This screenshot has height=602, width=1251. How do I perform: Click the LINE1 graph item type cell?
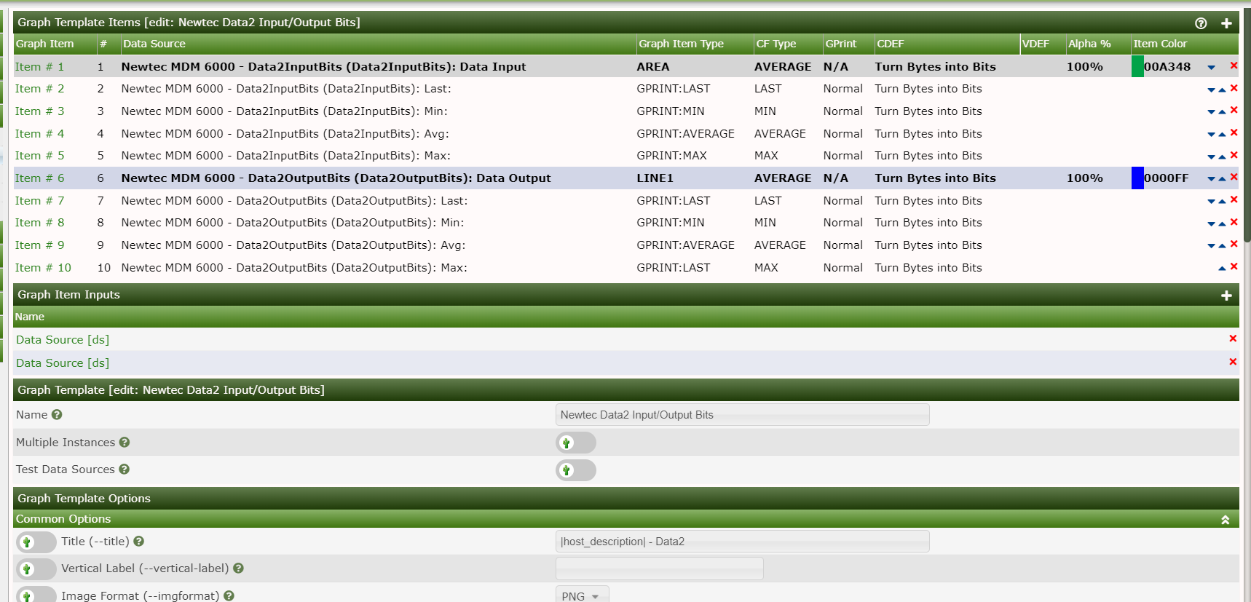pyautogui.click(x=655, y=178)
